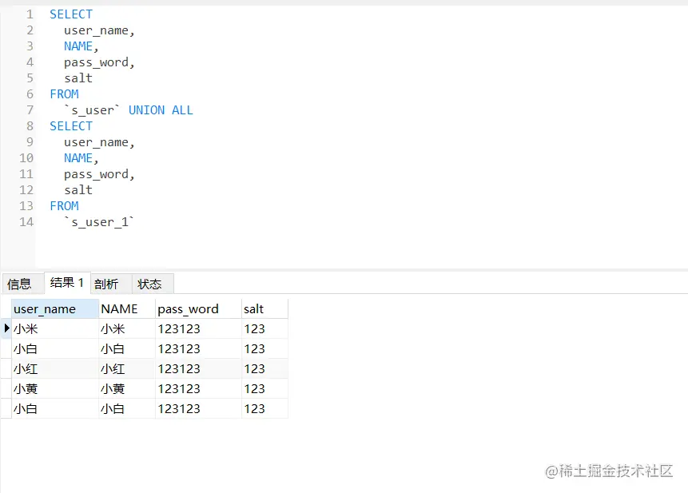Click line number 14 in the gutter

click(x=26, y=222)
